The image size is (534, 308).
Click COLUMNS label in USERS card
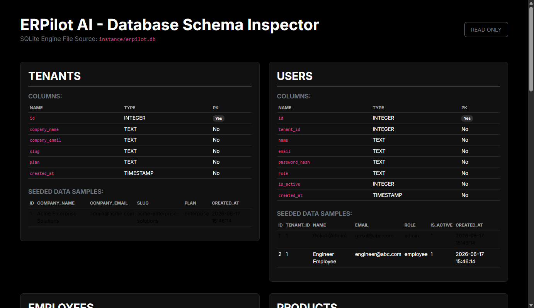(x=294, y=96)
